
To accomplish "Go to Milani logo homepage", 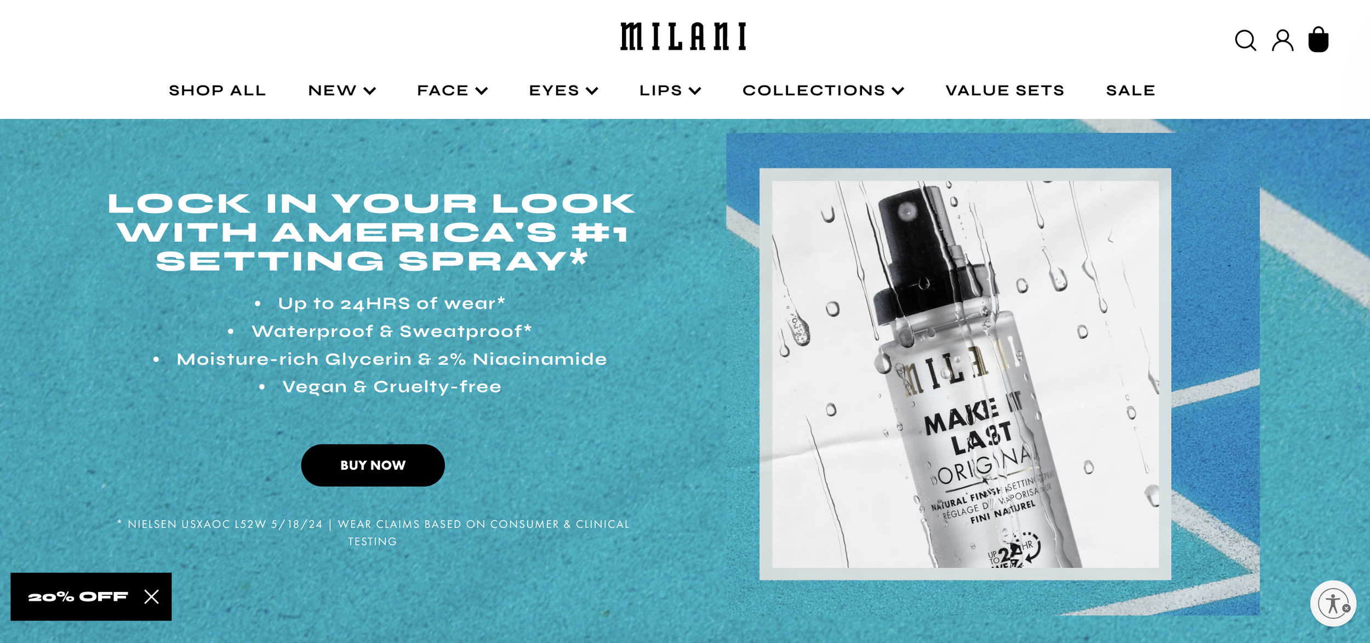I will tap(683, 37).
